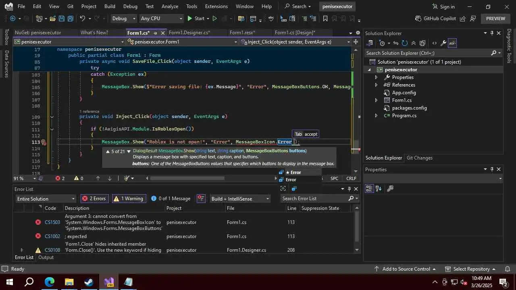Open the Extensions menu
The width and height of the screenshot is (516, 290).
[x=216, y=6]
